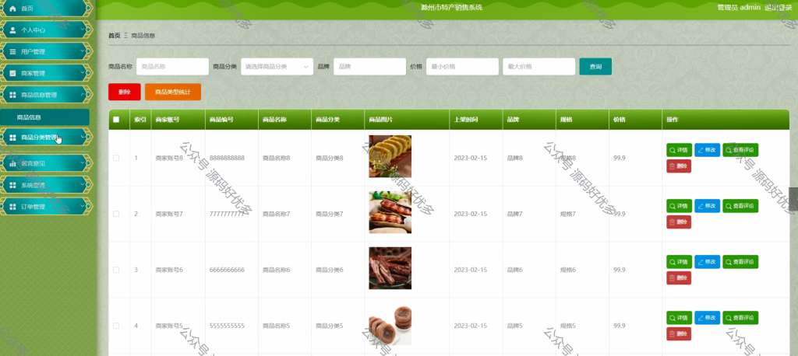Click the orange 商品类型统计 button
This screenshot has width=798, height=356.
click(x=173, y=92)
